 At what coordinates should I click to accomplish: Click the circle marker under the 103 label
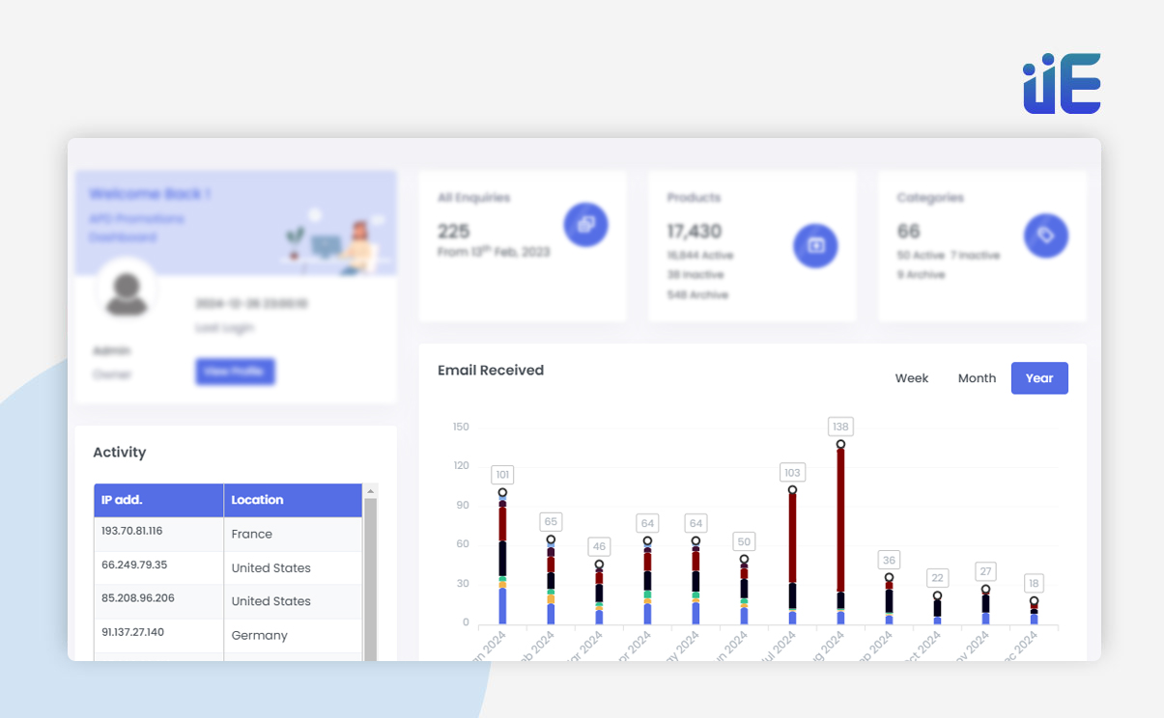[792, 490]
